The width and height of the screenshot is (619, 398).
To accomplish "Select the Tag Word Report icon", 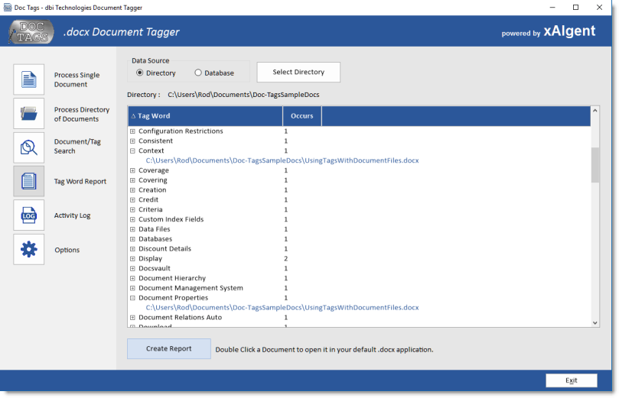I will point(29,181).
